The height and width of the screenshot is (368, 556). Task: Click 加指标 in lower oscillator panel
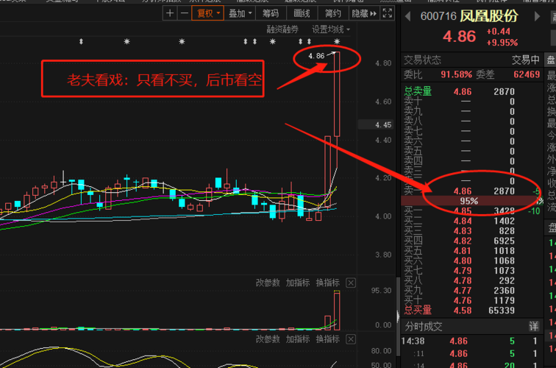tap(298, 339)
